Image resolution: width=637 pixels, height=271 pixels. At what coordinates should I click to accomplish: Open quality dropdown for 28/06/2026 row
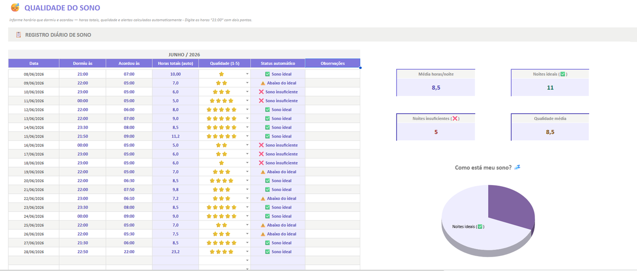click(247, 252)
